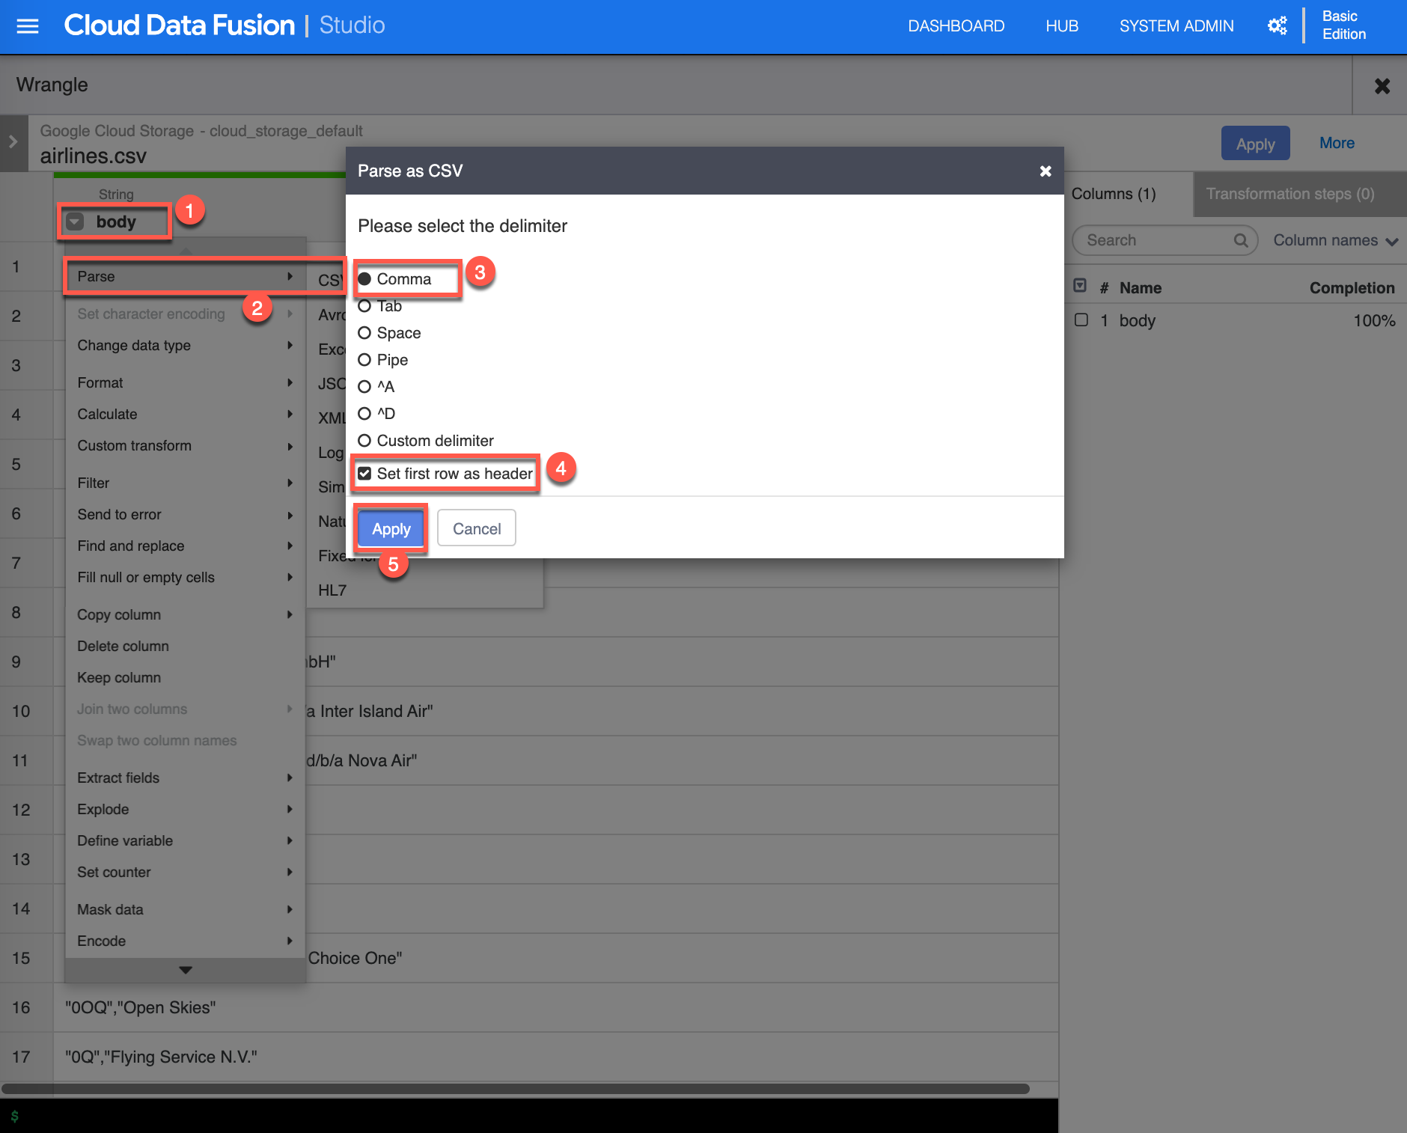
Task: Click the search magnifier icon in Columns
Action: [1240, 240]
